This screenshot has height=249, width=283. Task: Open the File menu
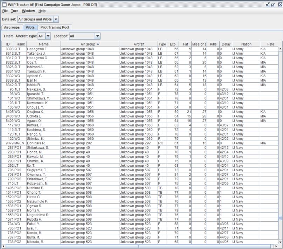[x=5, y=11]
